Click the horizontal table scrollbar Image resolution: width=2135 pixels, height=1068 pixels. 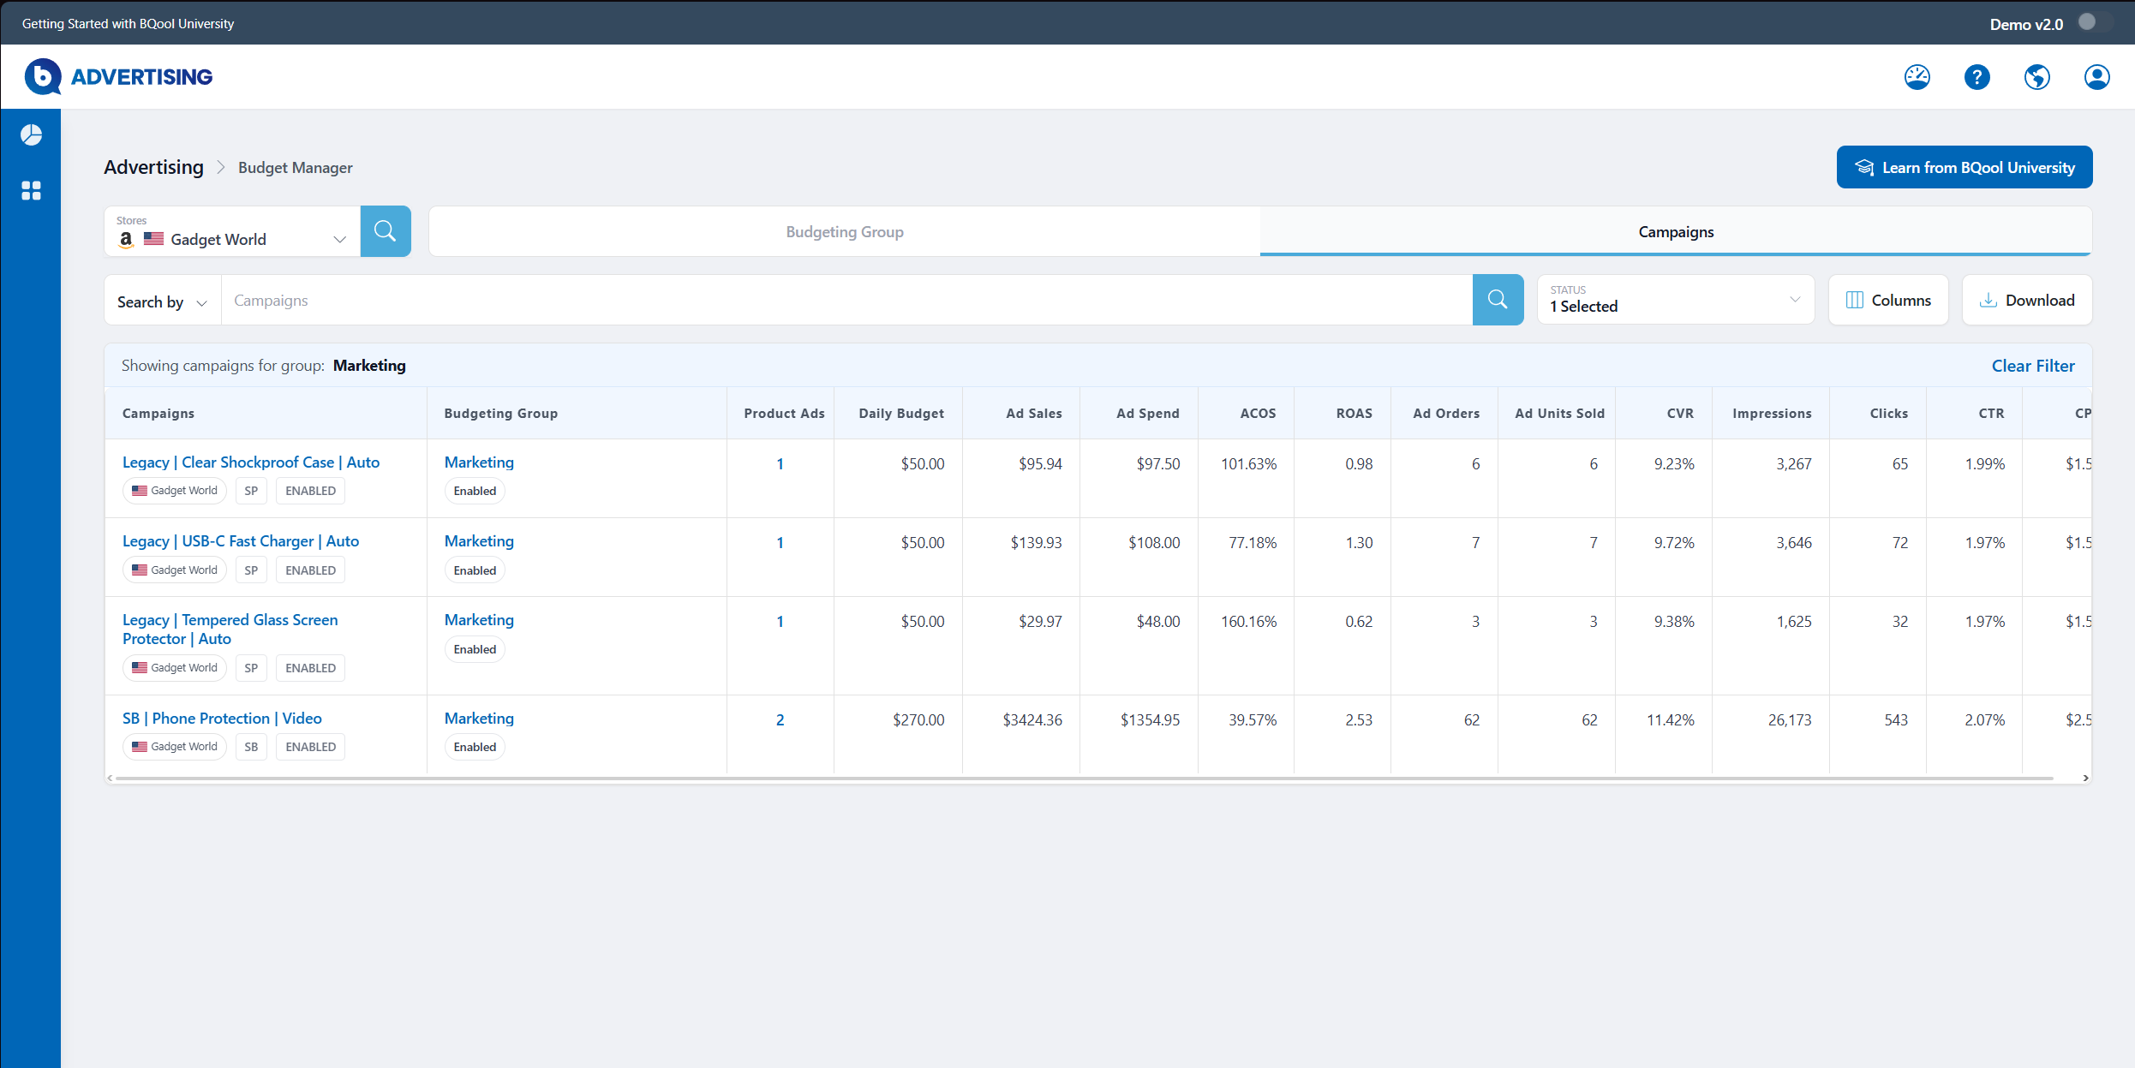[x=1085, y=779]
